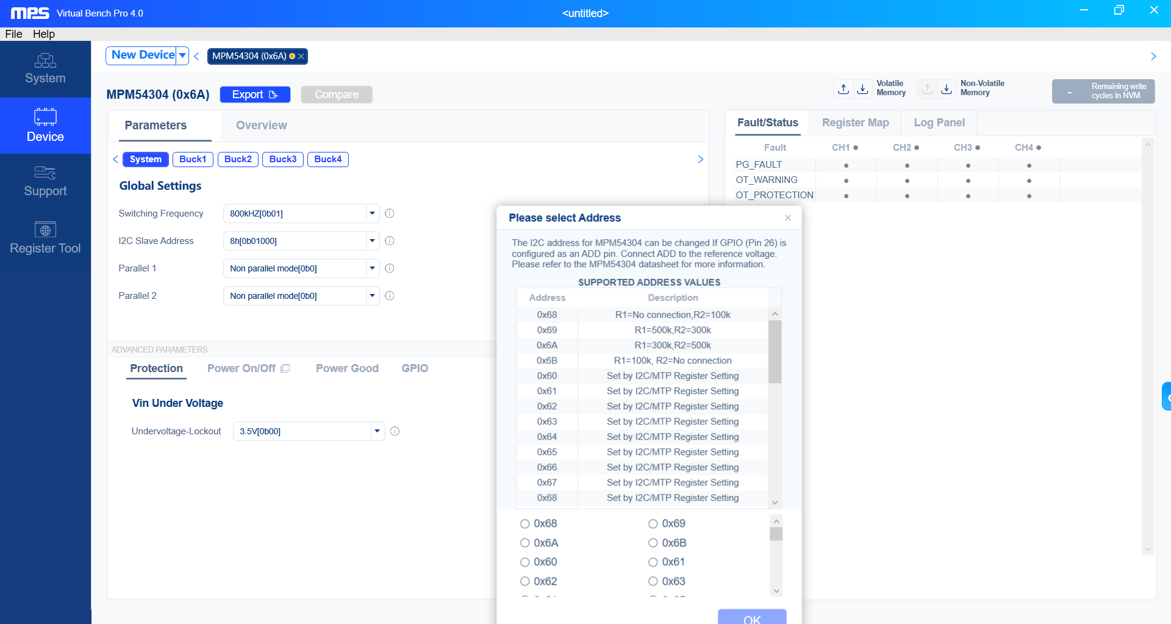
Task: Click the radio address list scrollbar thumb
Action: tap(776, 534)
